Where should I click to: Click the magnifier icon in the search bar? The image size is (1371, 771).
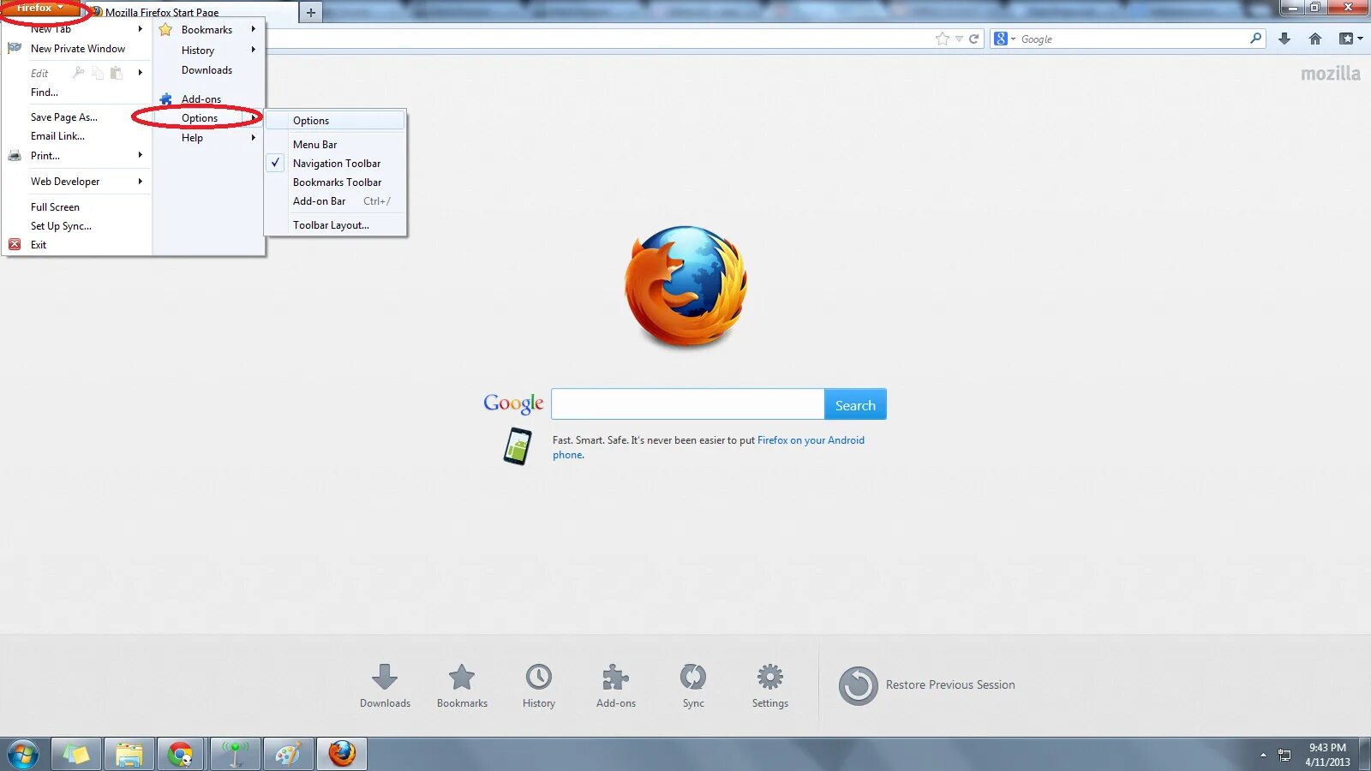coord(1255,39)
